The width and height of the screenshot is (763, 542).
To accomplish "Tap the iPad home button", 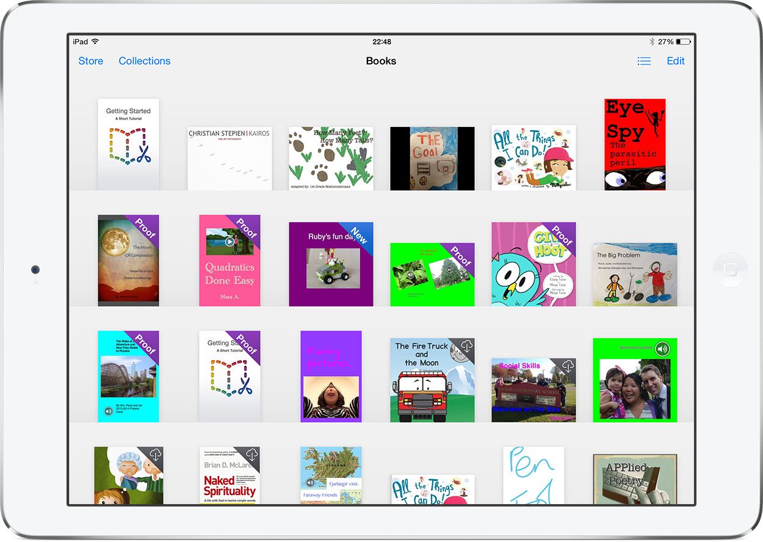I will [729, 270].
